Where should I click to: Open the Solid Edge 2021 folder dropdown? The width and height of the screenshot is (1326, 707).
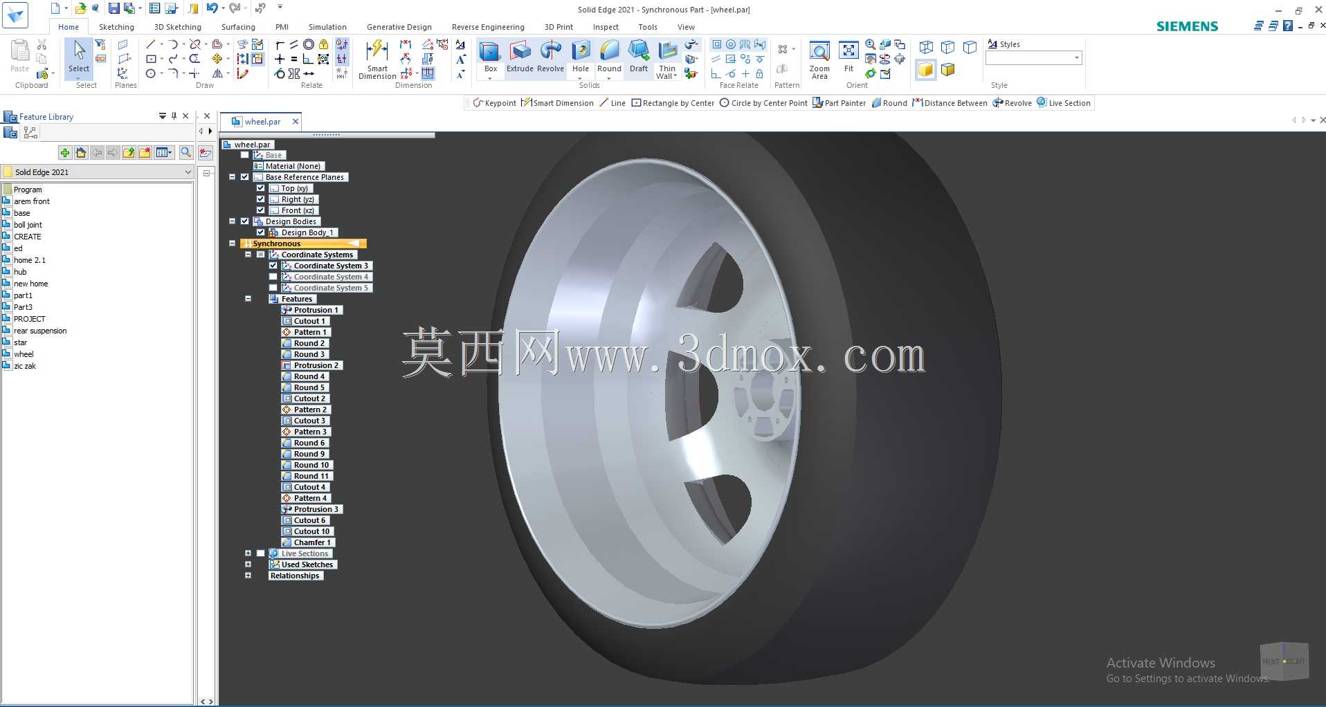[x=188, y=172]
